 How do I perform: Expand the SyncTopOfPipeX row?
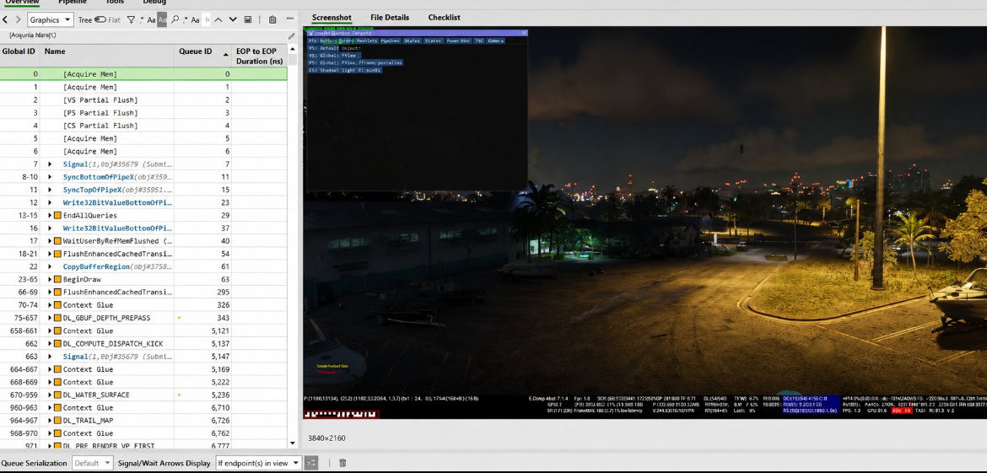(50, 190)
